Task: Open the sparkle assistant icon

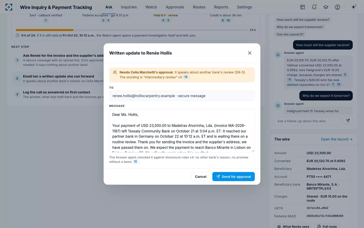Action: point(354,7)
